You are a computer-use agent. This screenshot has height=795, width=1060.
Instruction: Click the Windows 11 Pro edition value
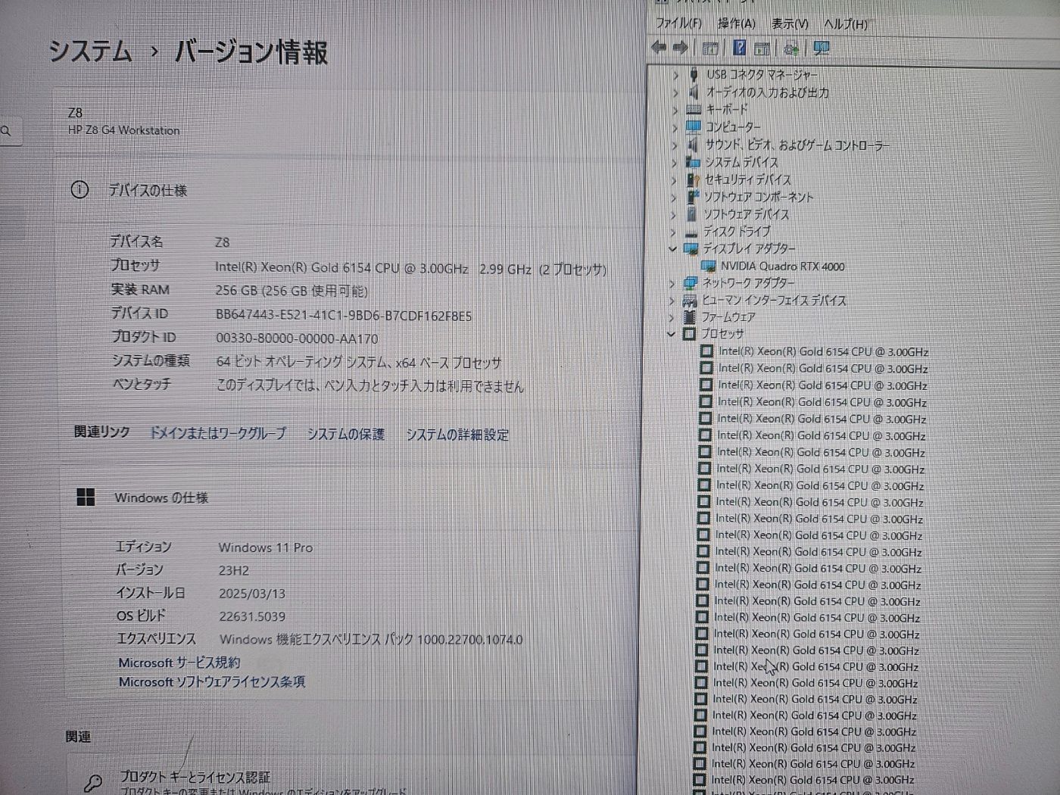point(266,547)
